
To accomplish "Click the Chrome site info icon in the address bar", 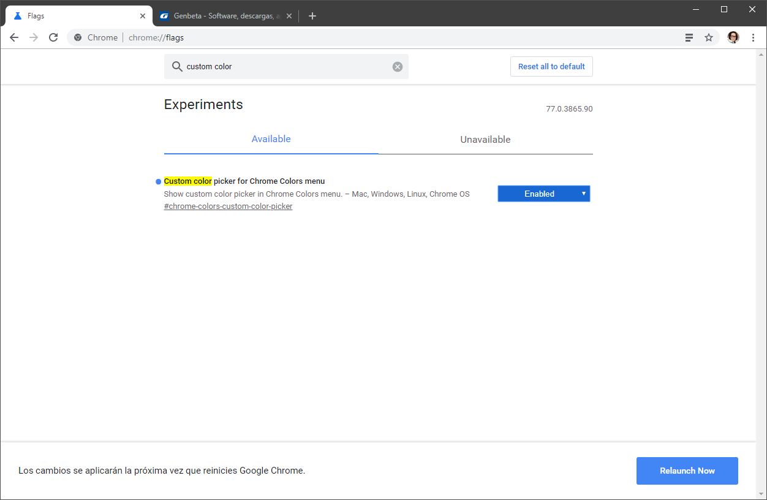I will [78, 37].
